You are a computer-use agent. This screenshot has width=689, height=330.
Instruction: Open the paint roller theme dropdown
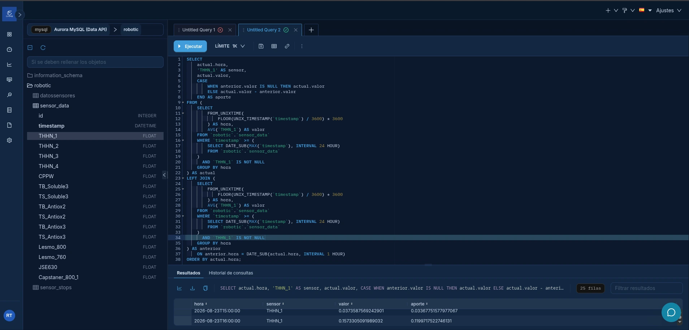pyautogui.click(x=628, y=10)
